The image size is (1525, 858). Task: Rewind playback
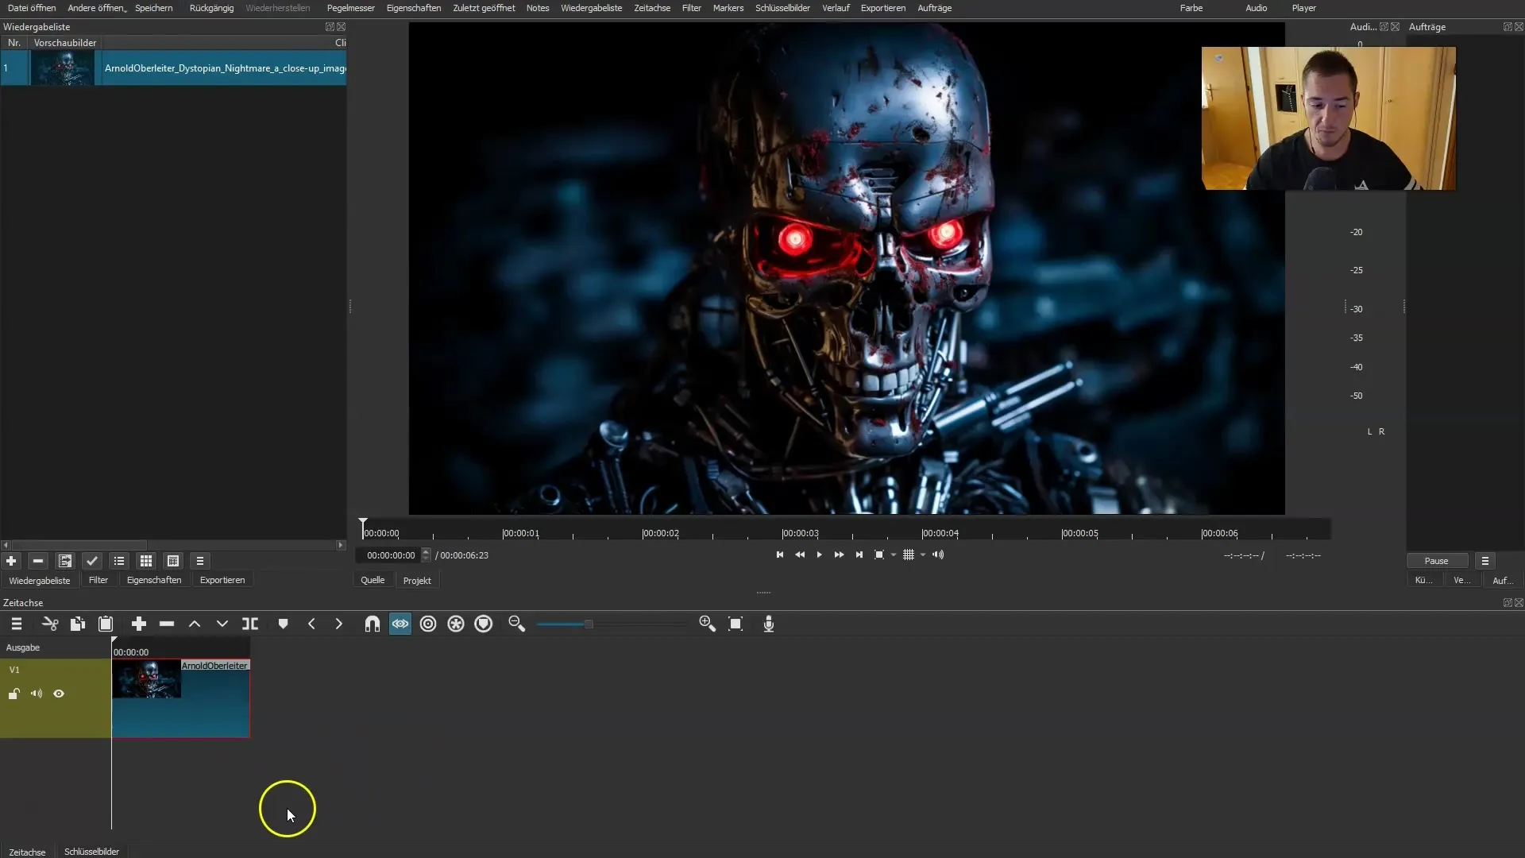[x=800, y=555]
